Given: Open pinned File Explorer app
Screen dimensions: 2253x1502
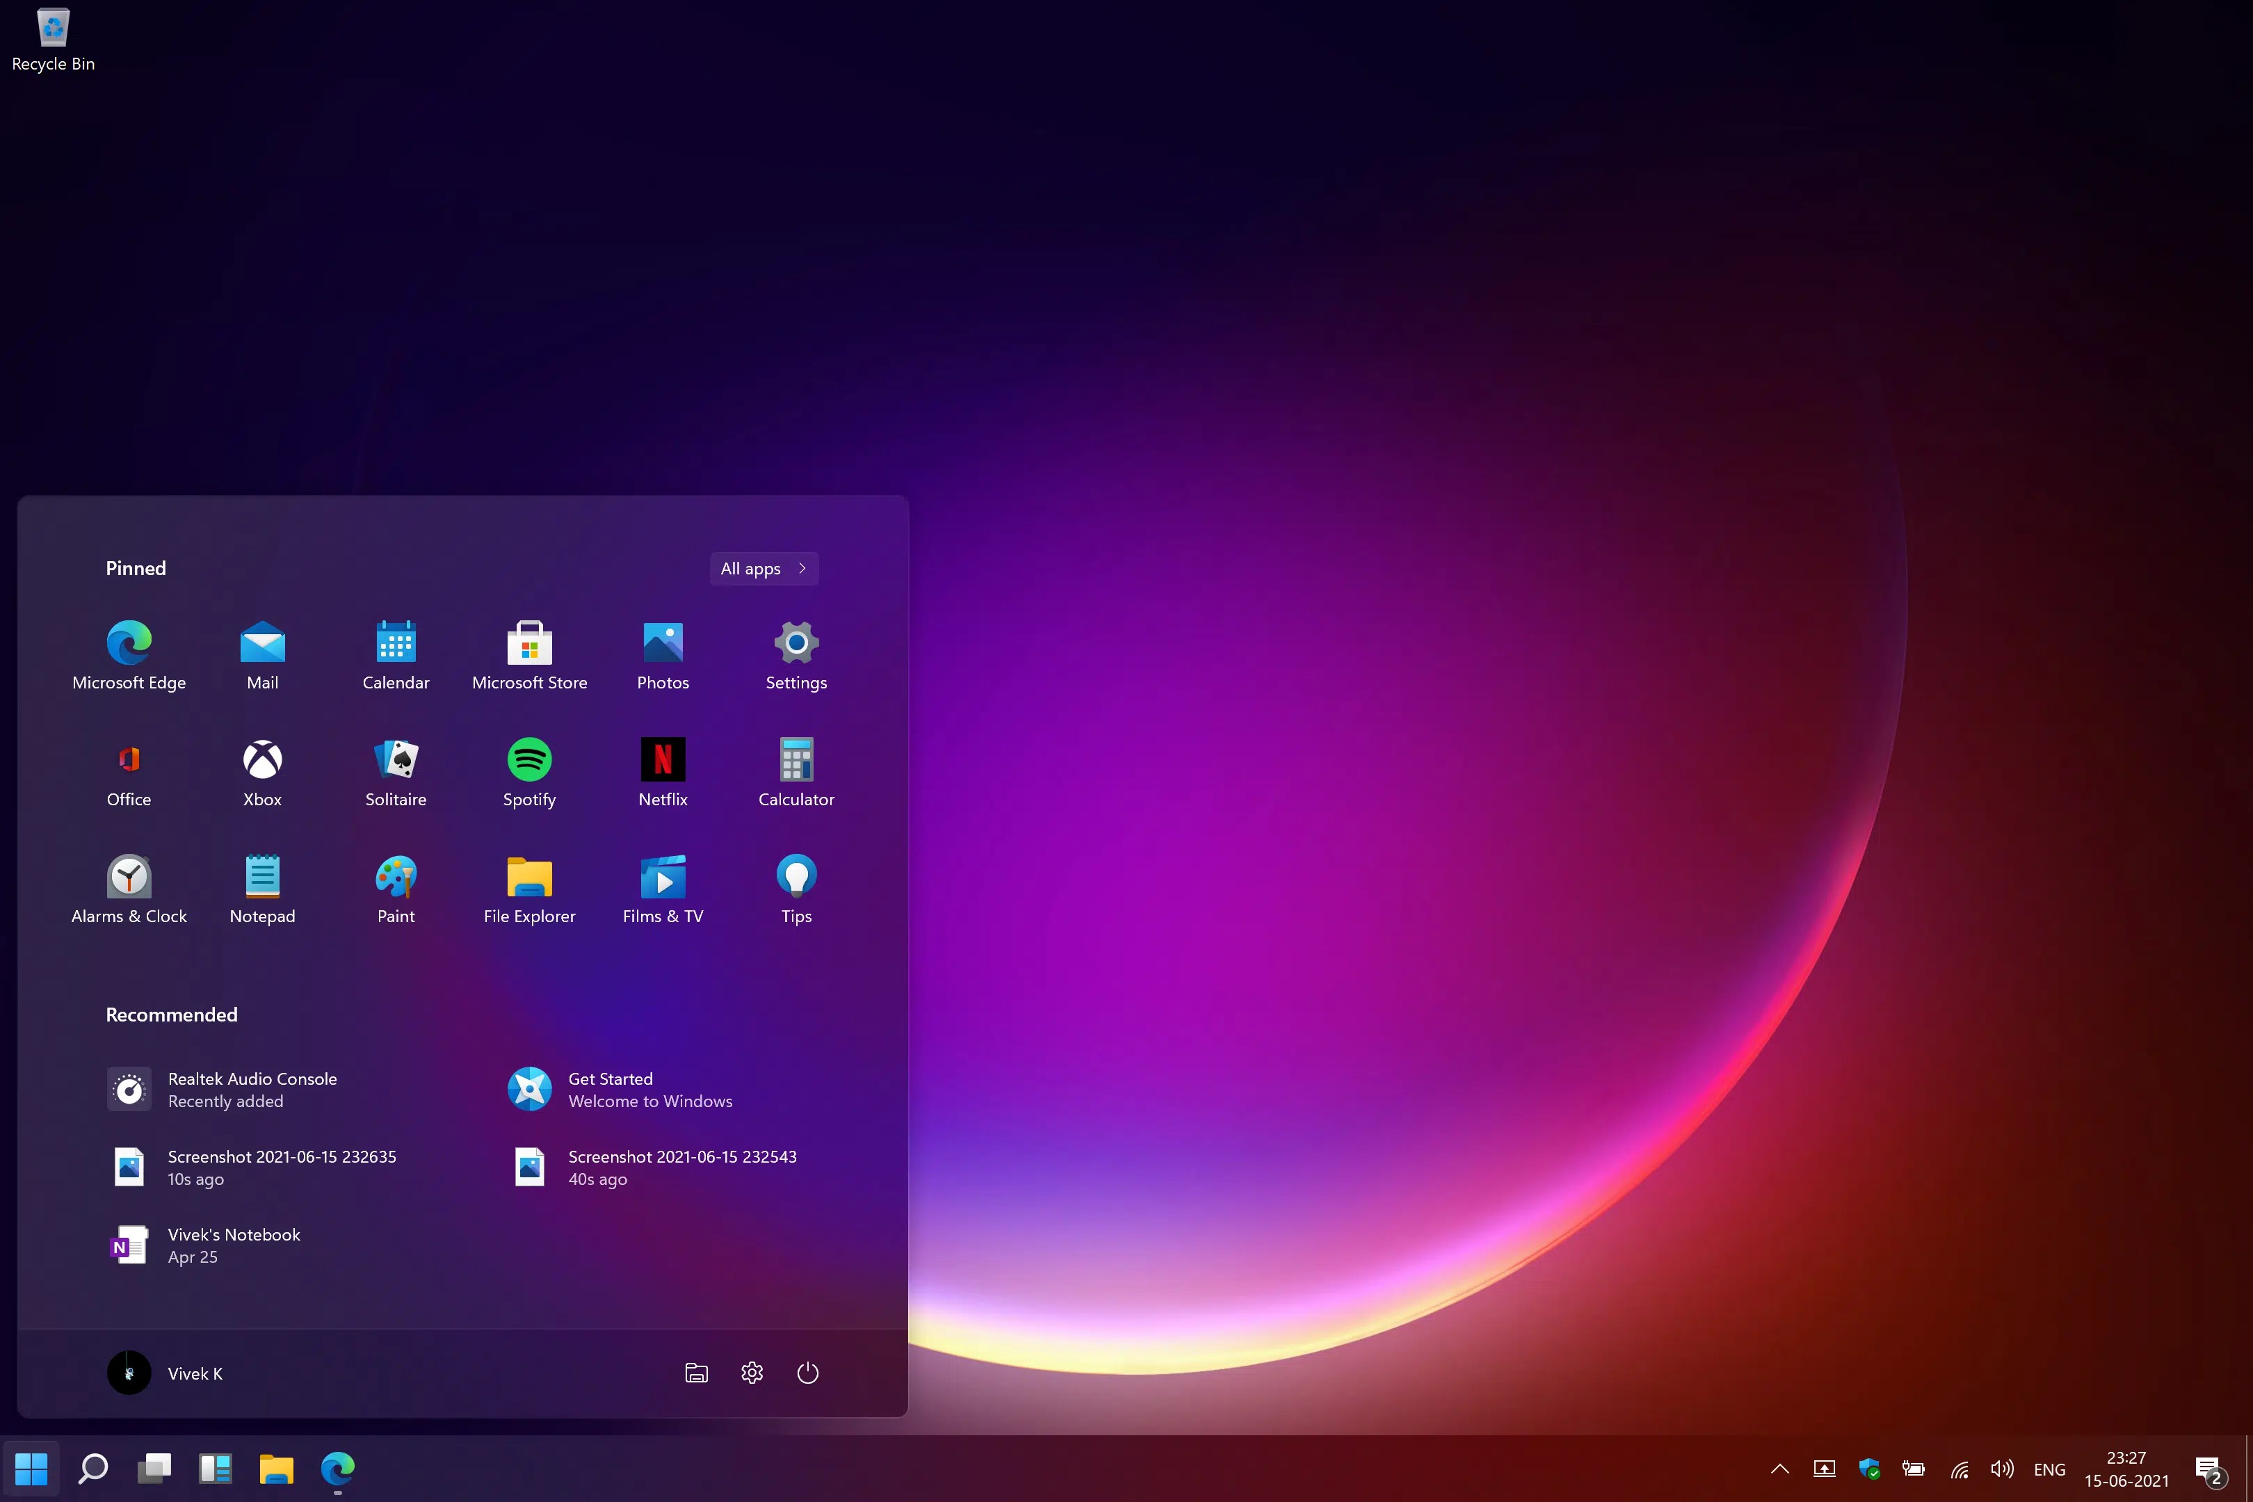Looking at the screenshot, I should 530,890.
